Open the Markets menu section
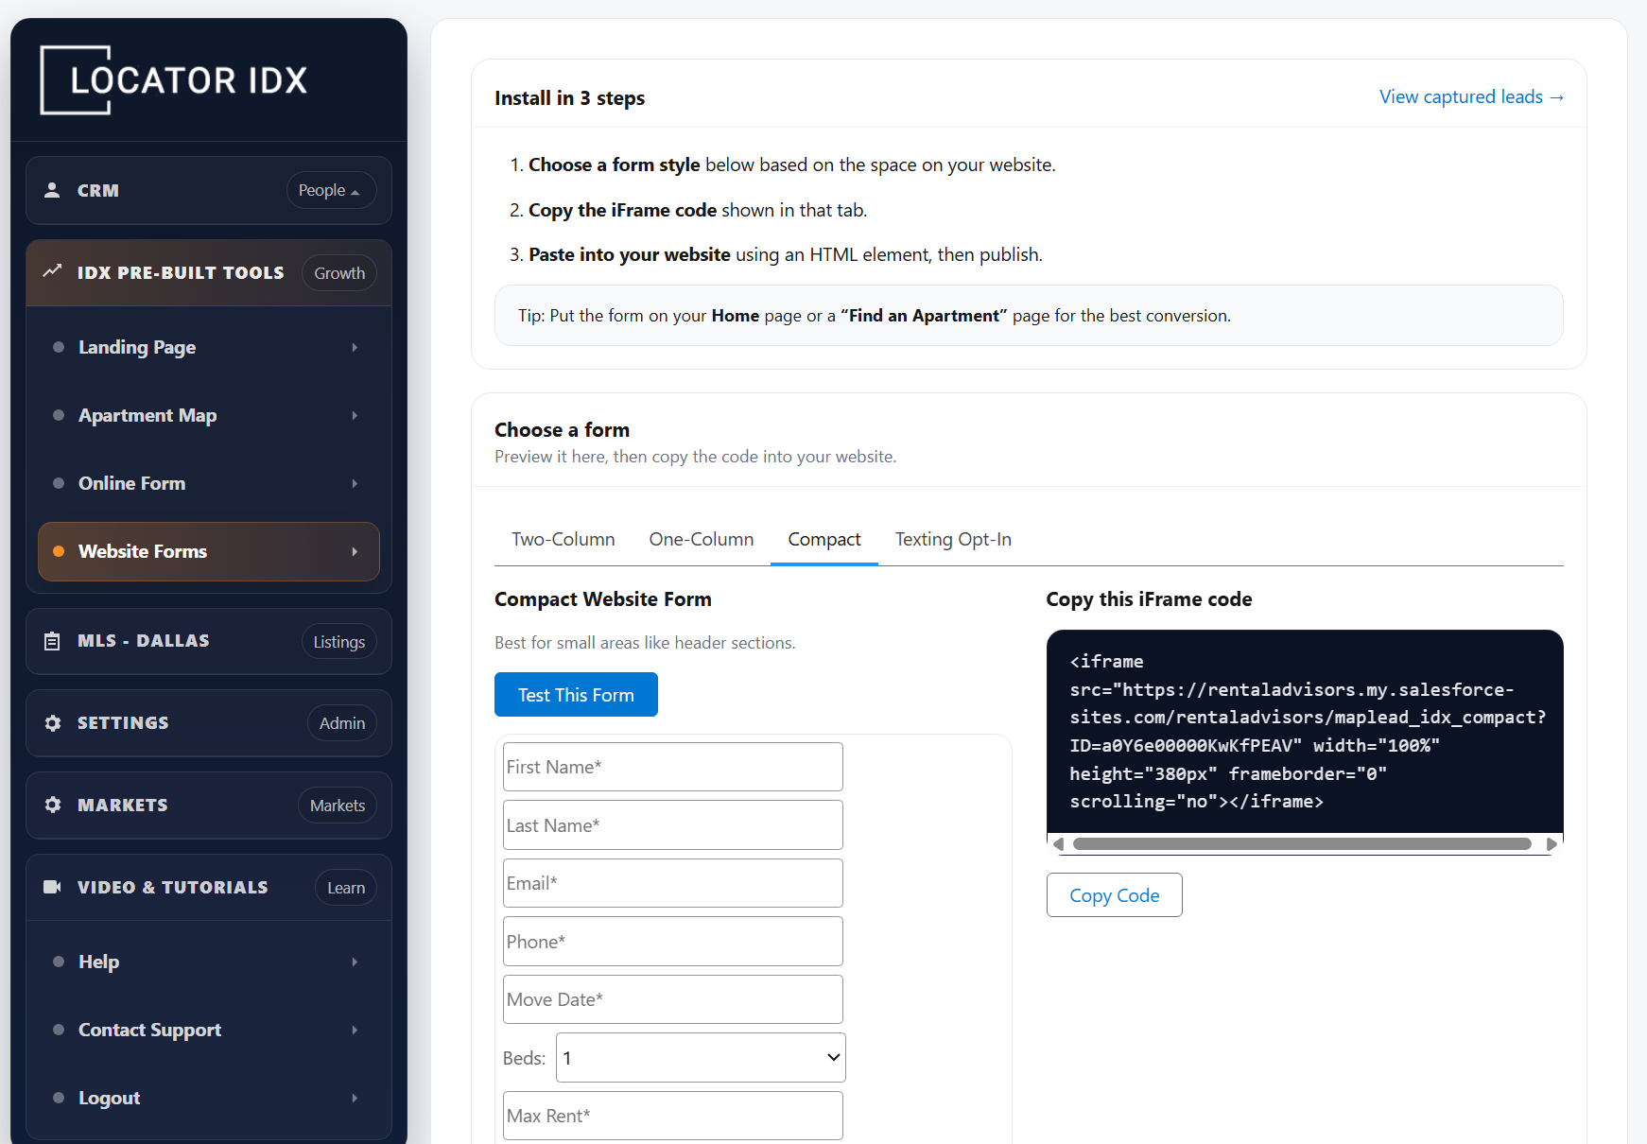 coord(209,805)
